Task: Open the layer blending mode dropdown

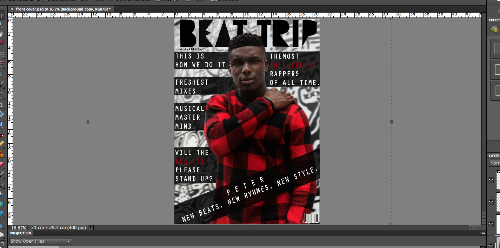Action: [495, 163]
